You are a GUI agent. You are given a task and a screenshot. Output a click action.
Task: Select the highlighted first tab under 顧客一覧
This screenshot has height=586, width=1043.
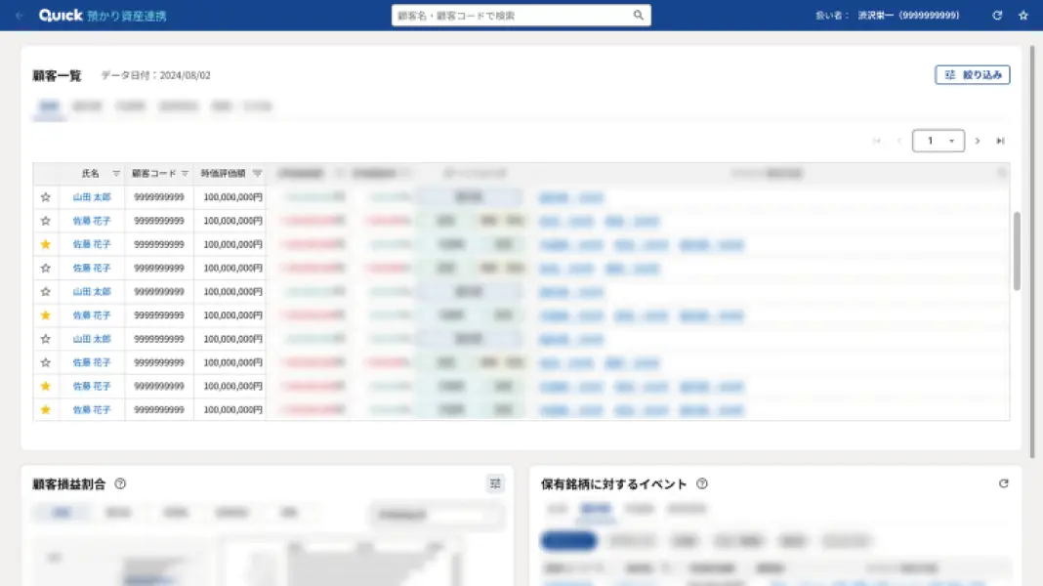pos(49,106)
